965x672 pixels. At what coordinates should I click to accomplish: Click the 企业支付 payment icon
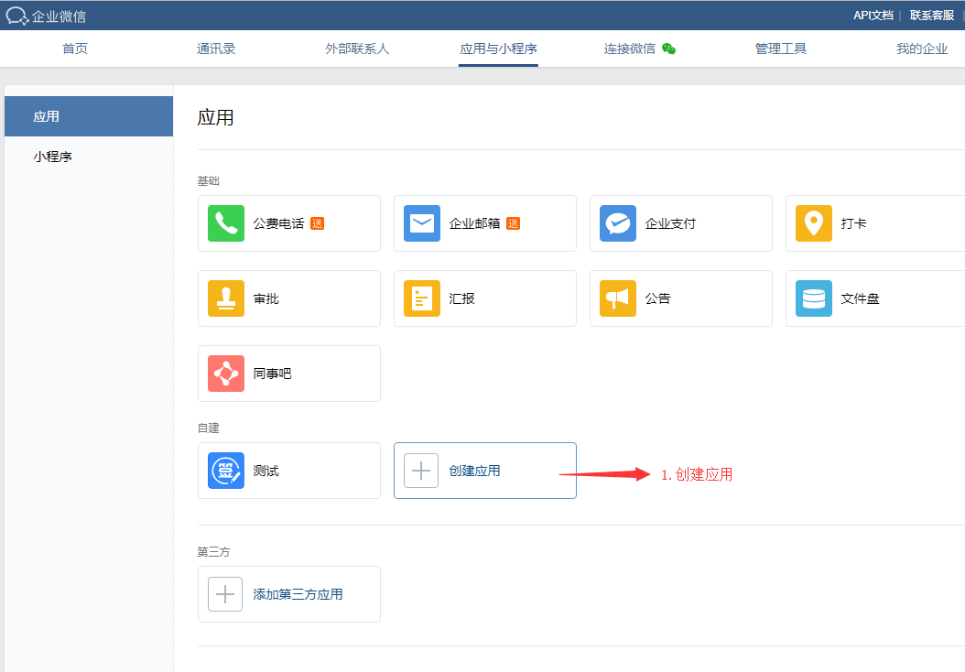pyautogui.click(x=618, y=223)
